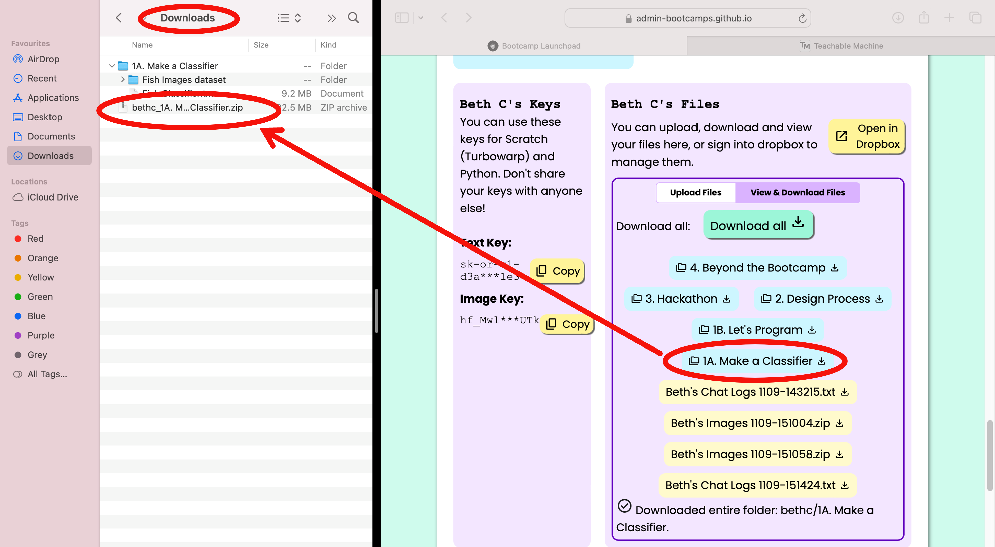Click the Safari share icon

tap(924, 18)
